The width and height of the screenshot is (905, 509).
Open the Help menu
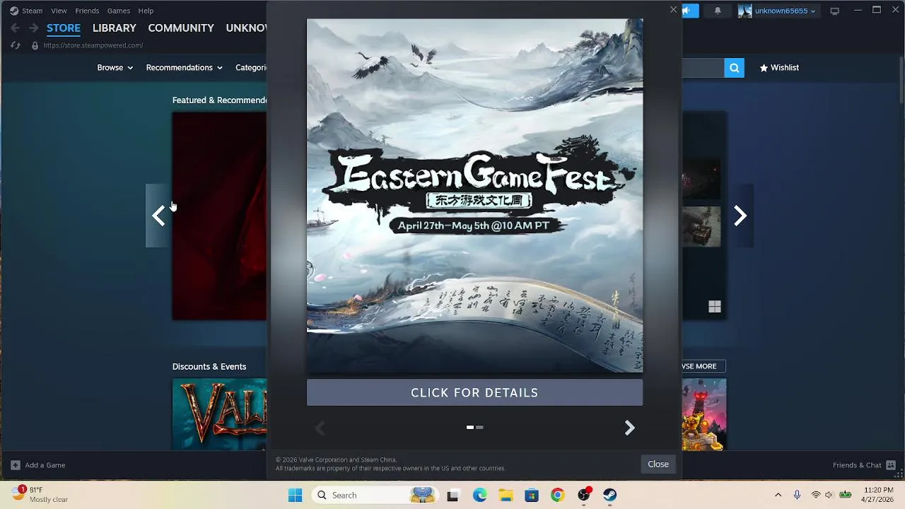click(146, 11)
